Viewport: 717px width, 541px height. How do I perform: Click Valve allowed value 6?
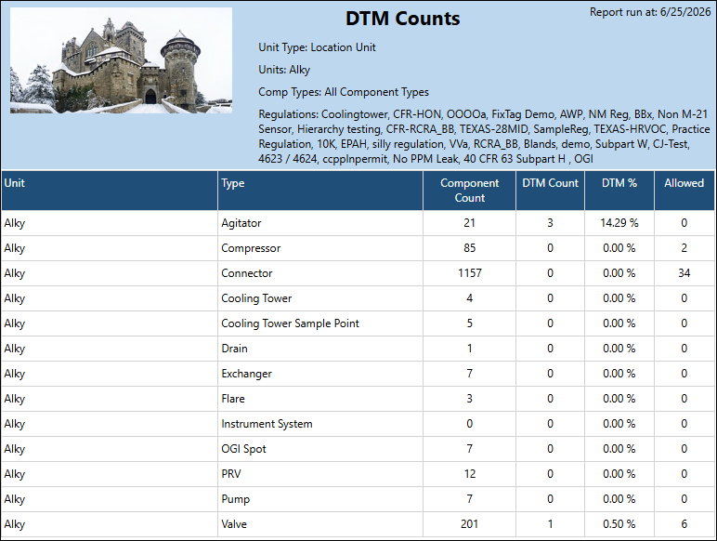click(x=684, y=524)
